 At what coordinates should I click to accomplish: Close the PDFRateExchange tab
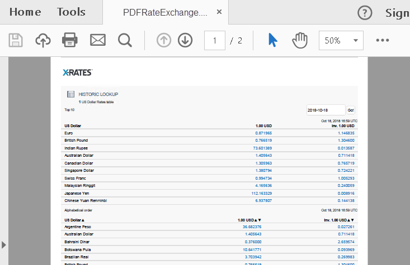219,12
